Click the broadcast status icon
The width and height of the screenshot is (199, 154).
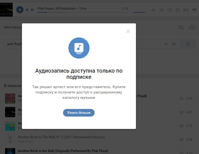[186, 10]
